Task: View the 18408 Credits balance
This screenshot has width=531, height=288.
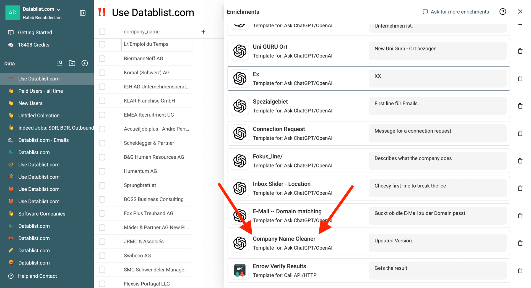Action: pyautogui.click(x=33, y=45)
